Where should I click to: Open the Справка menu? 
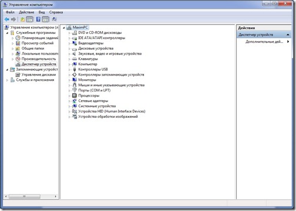(56, 12)
